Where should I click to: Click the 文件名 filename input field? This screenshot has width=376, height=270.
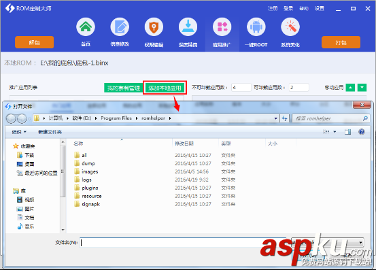click(183, 242)
